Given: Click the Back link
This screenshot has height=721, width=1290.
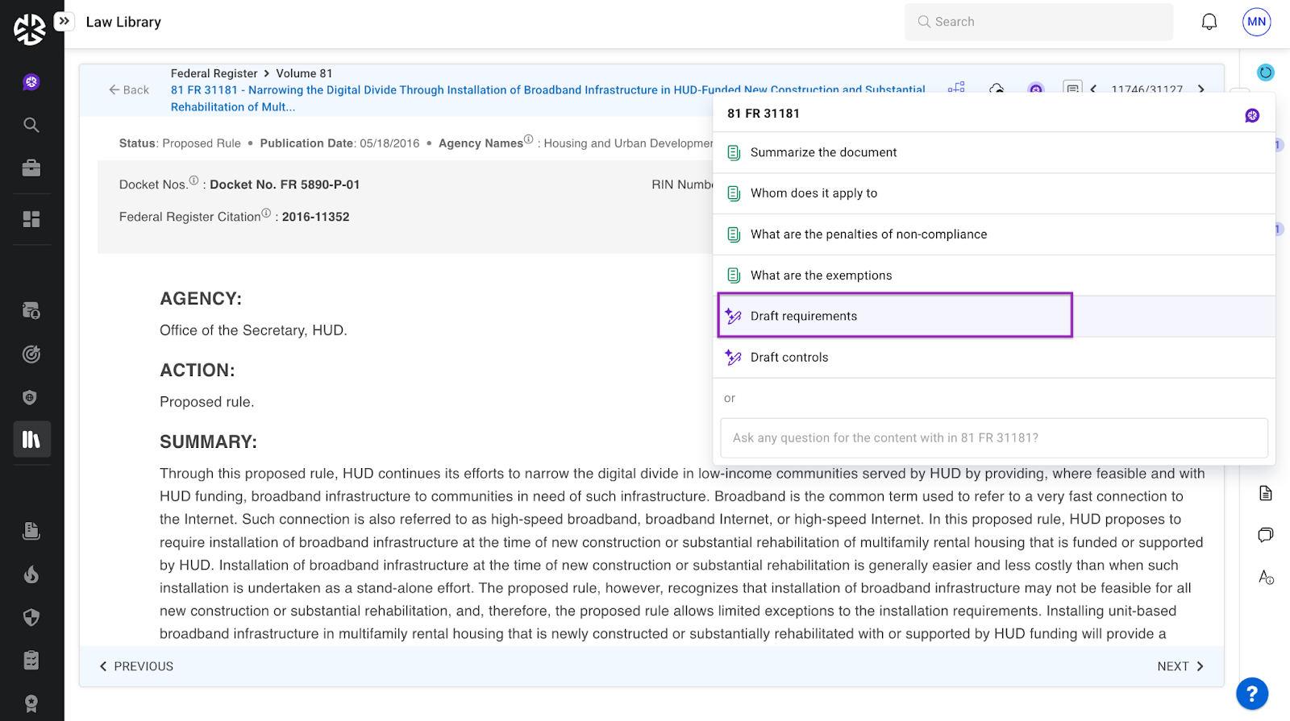Looking at the screenshot, I should [129, 90].
